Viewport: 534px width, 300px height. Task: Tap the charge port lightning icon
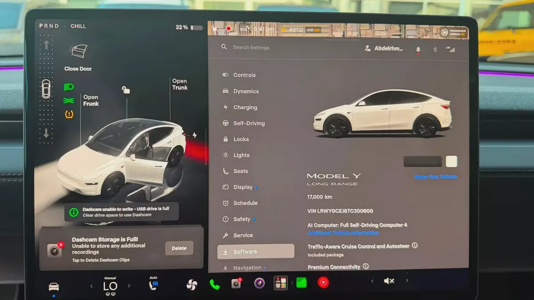click(x=194, y=135)
